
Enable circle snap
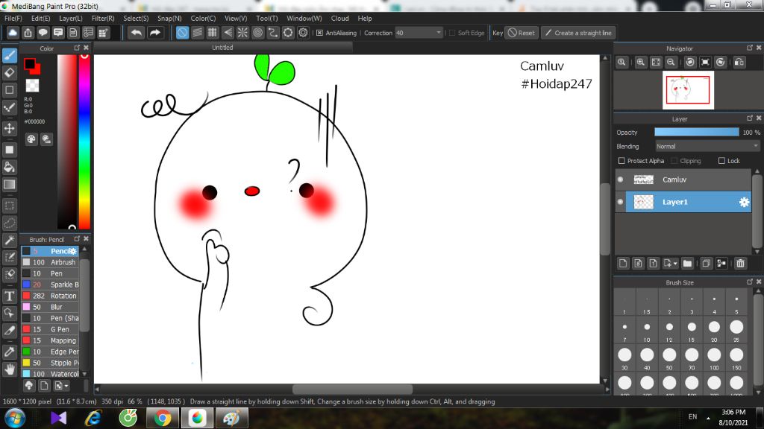257,33
